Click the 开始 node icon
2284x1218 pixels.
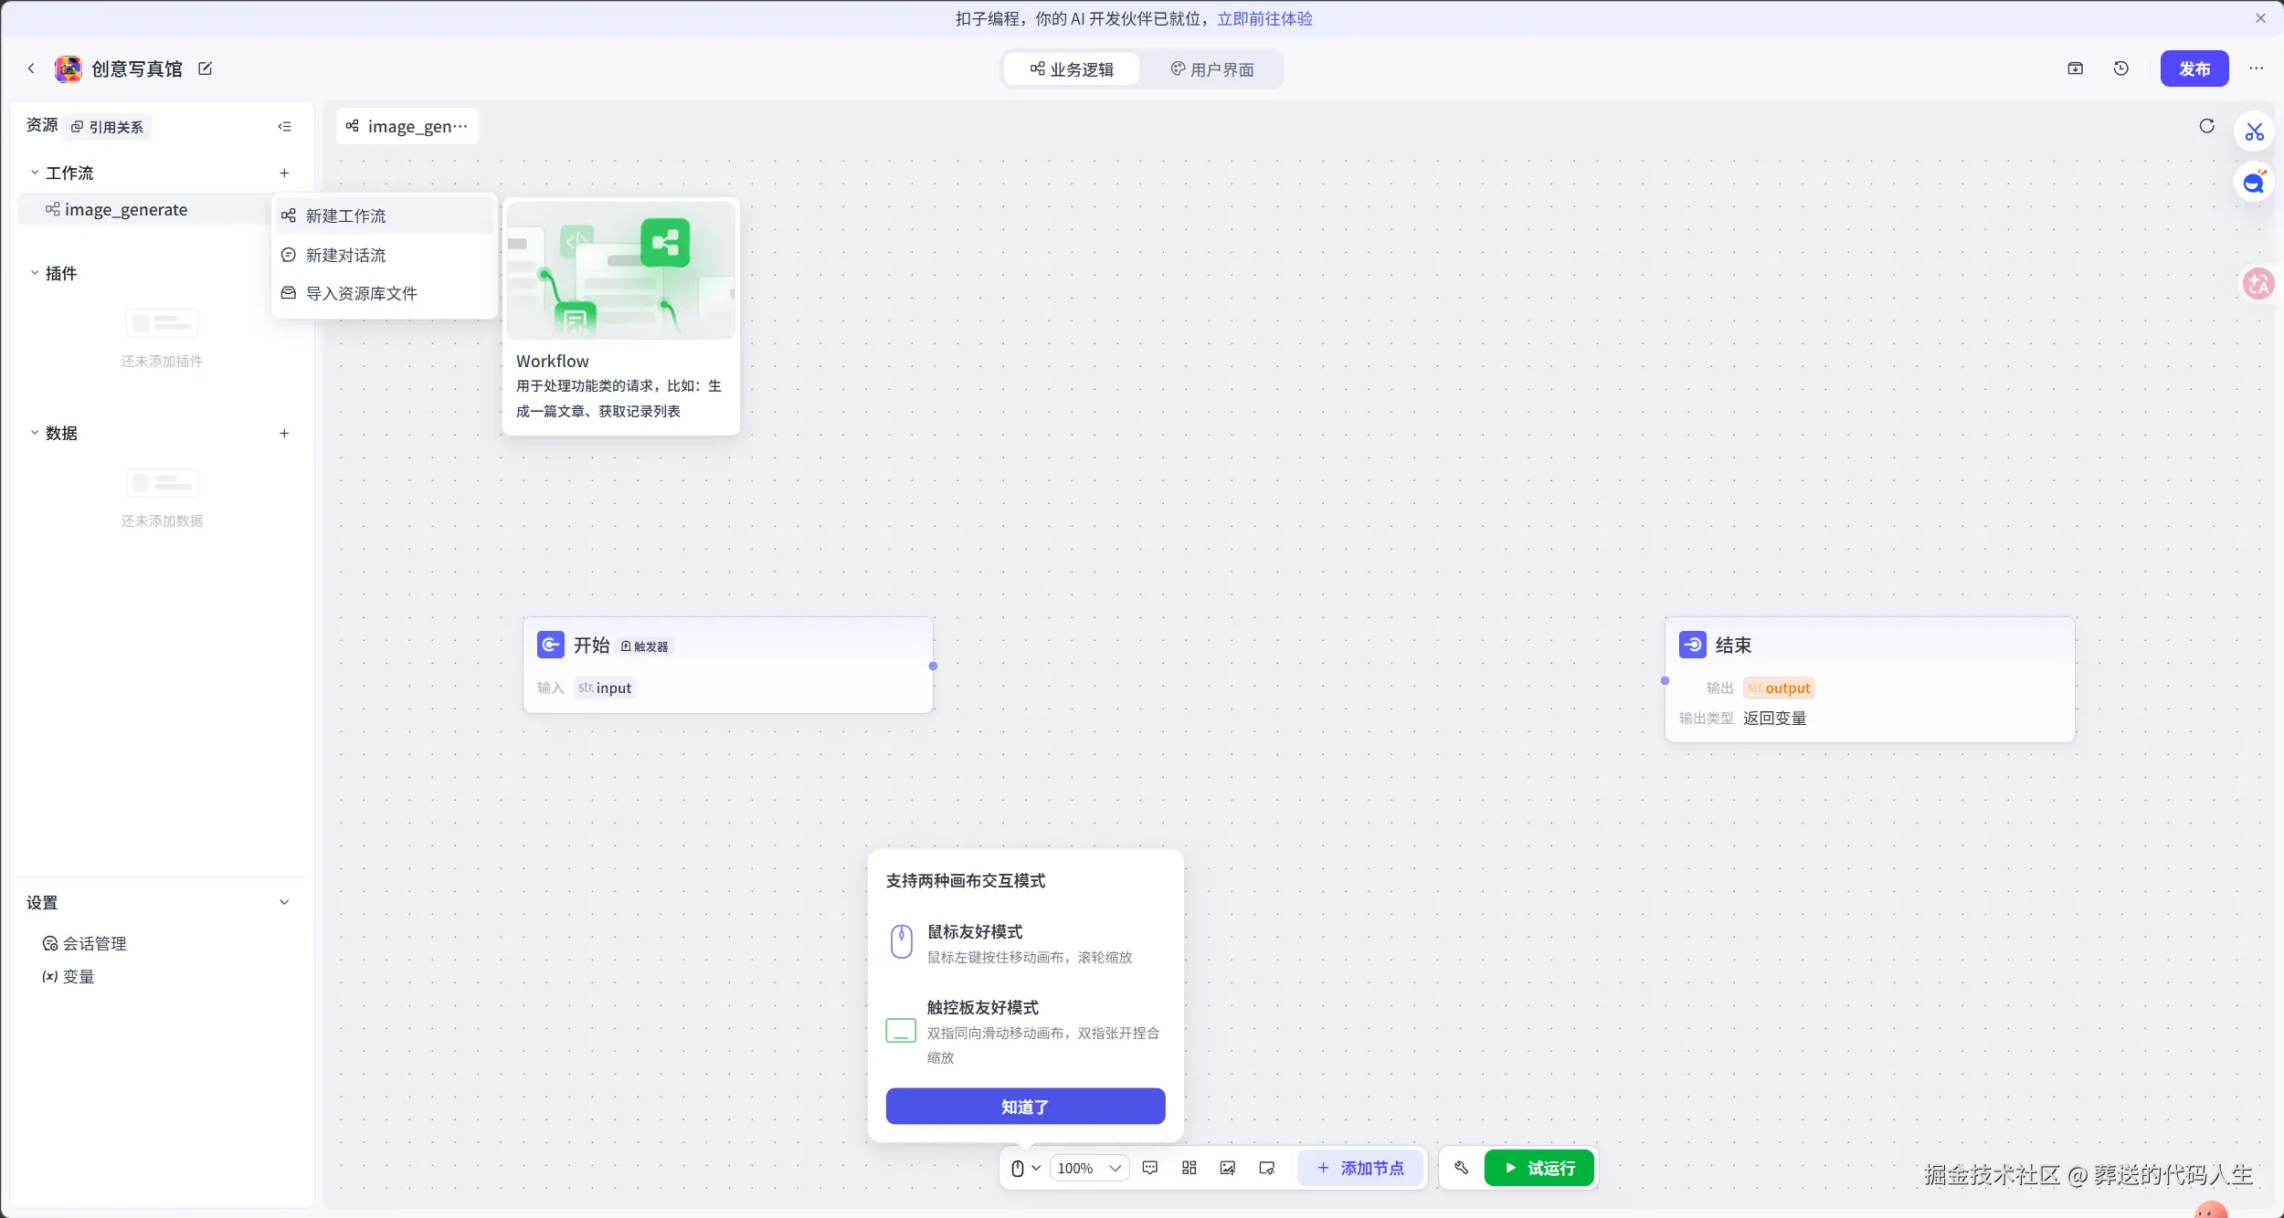tap(550, 645)
